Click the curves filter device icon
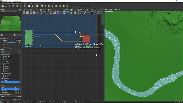This screenshot has width=183, height=103. pos(58,13)
